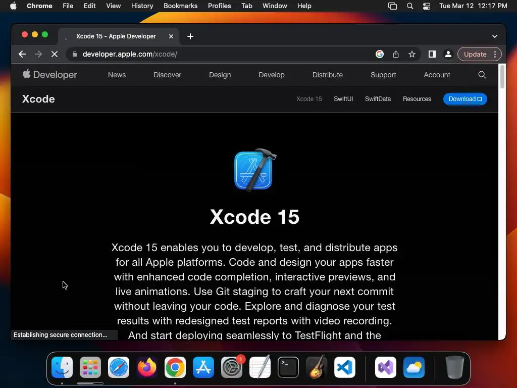Screen dimensions: 517x388
Task: Open the Account page
Action: (437, 75)
